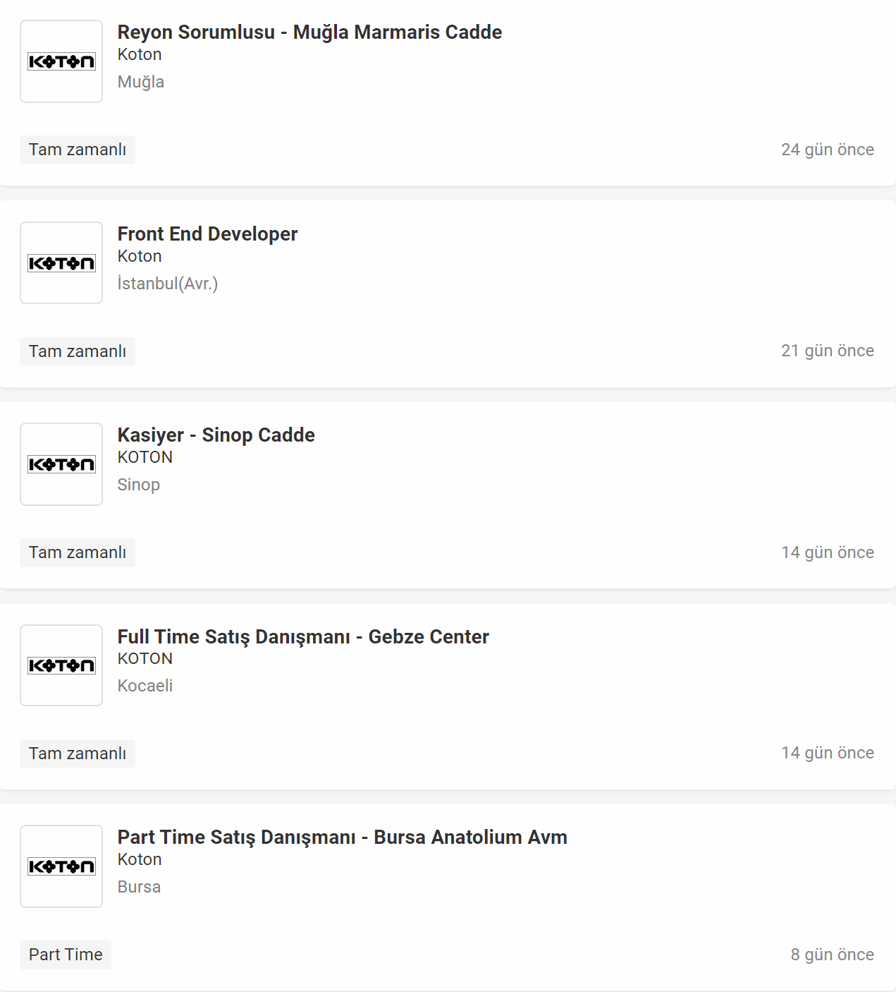Open Part Time Satış Danışmanı Bursa Anatolium
The image size is (896, 992).
[342, 837]
